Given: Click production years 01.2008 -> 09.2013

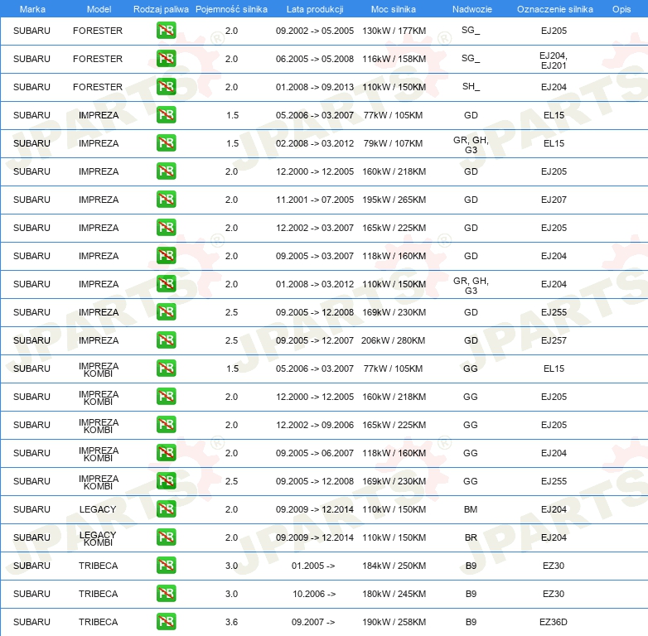Looking at the screenshot, I should coord(315,87).
